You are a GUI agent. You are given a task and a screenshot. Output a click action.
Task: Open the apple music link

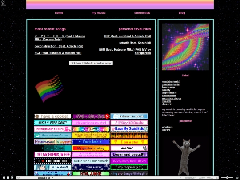point(169,93)
